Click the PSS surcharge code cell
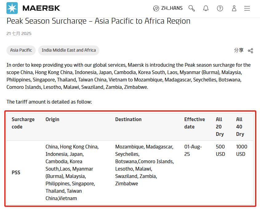The height and width of the screenshot is (209, 260). click(x=16, y=172)
